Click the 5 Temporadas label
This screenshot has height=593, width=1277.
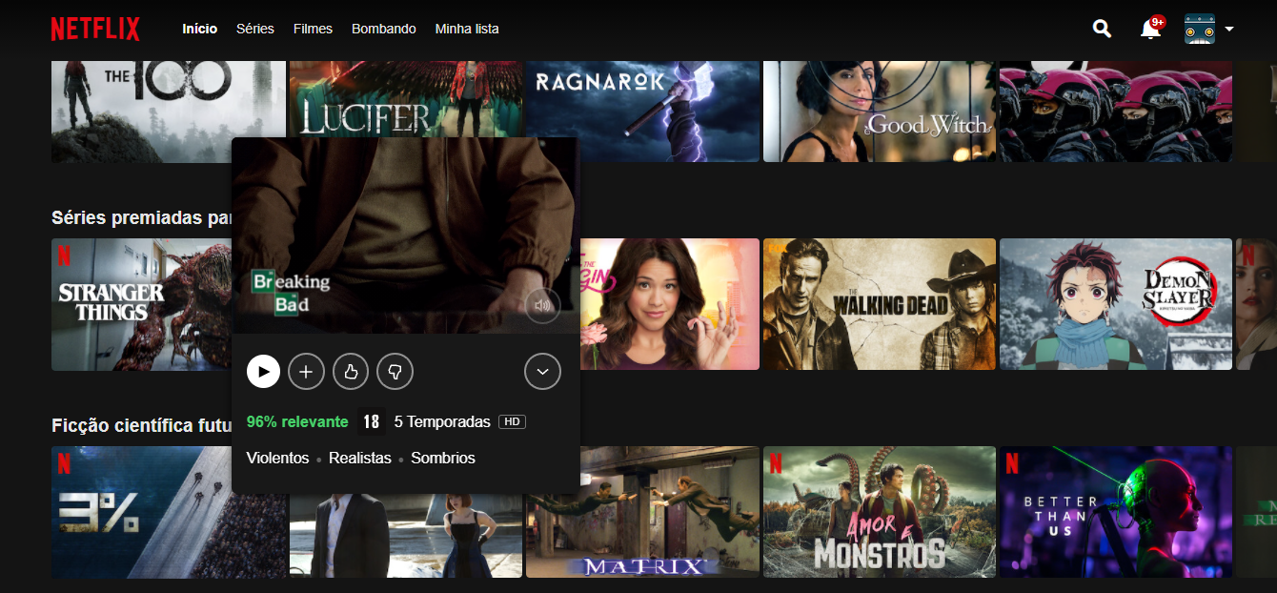[x=442, y=421]
